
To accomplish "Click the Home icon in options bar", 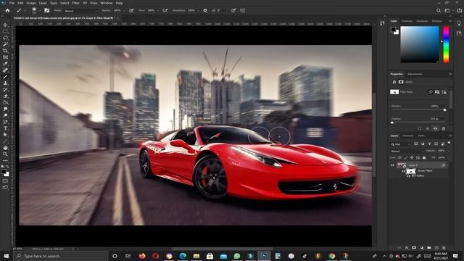I will pyautogui.click(x=7, y=10).
